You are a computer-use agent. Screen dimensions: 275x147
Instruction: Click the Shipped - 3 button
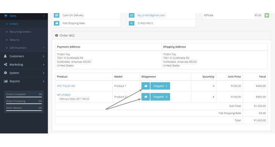pyautogui.click(x=160, y=97)
